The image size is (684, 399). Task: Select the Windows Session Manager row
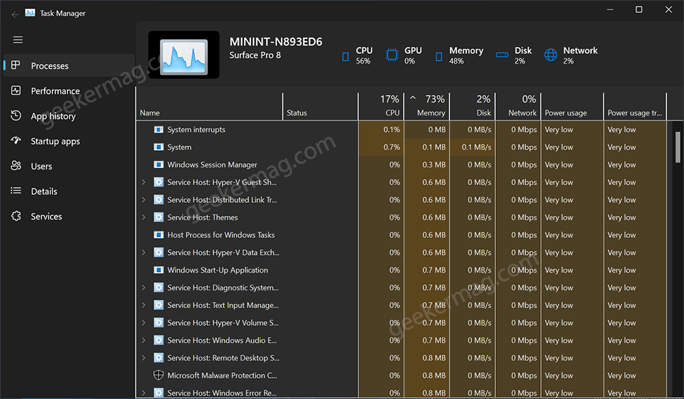(x=402, y=165)
